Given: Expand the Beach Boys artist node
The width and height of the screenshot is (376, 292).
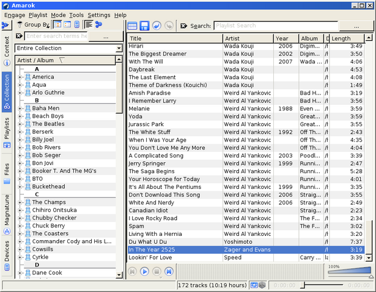Looking at the screenshot, I should 20,116.
